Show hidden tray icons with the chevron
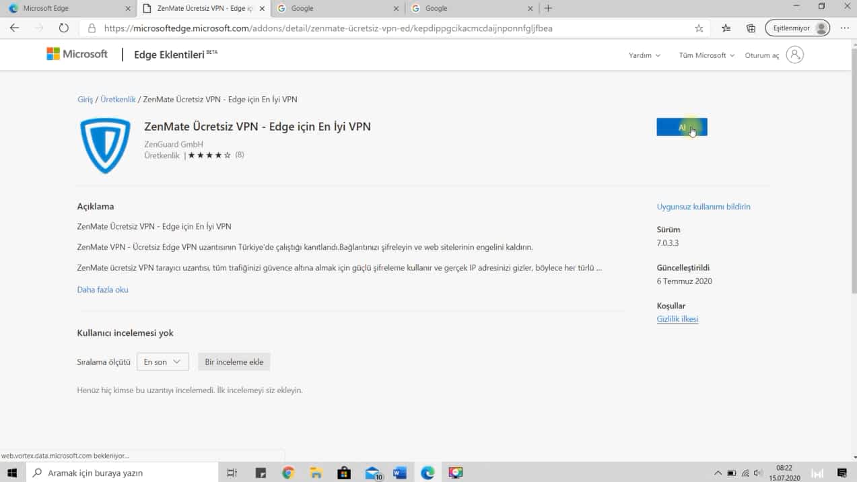The image size is (857, 482). [x=718, y=473]
